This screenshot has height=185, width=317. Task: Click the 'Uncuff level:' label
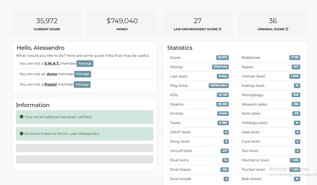pyautogui.click(x=181, y=151)
